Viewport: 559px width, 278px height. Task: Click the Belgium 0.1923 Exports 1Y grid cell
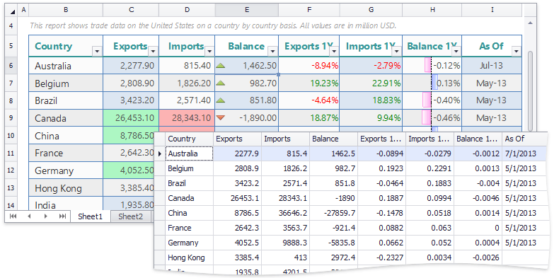click(x=382, y=168)
